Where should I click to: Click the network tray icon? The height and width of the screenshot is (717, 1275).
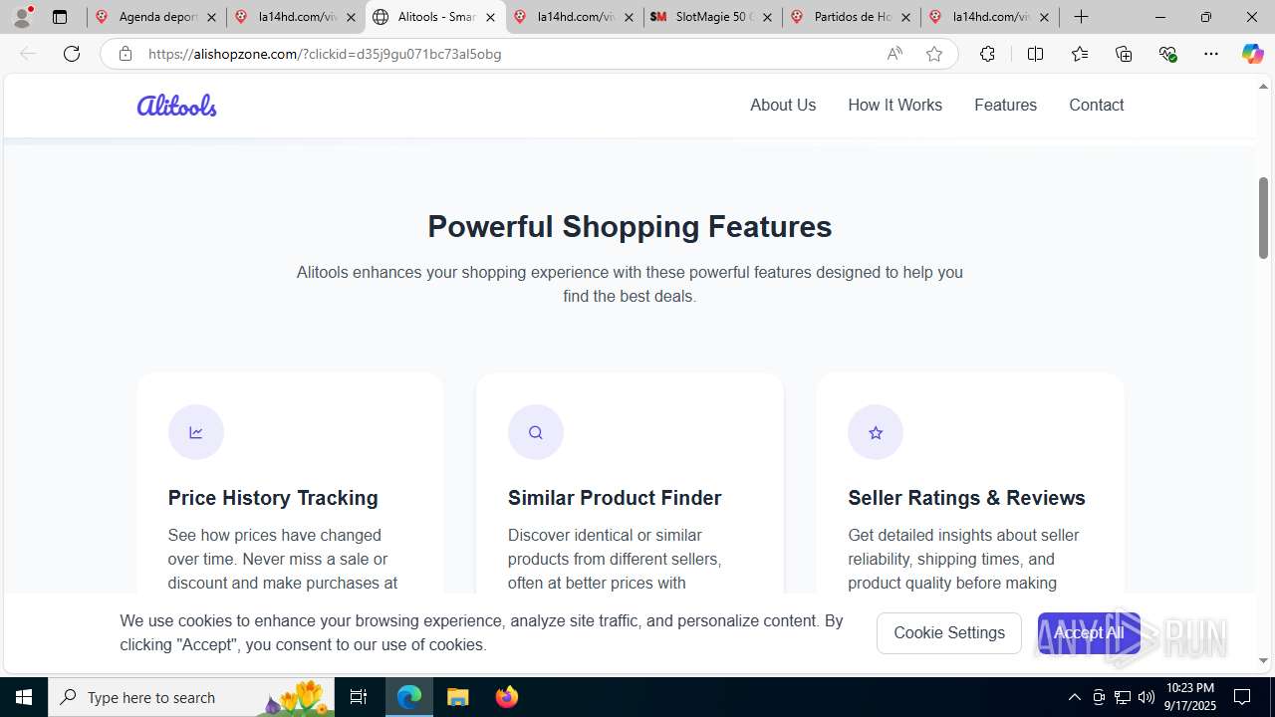1123,697
